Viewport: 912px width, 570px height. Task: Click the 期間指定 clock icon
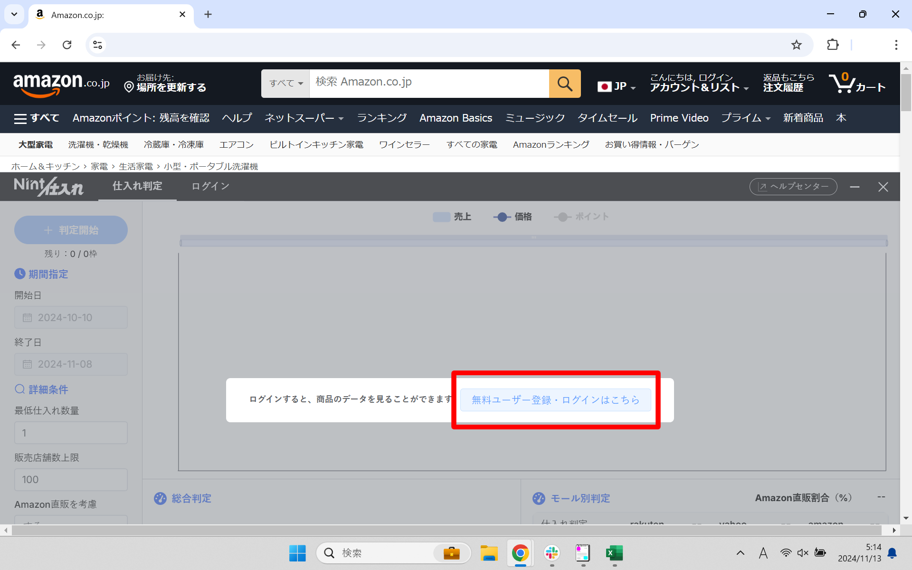pos(19,274)
